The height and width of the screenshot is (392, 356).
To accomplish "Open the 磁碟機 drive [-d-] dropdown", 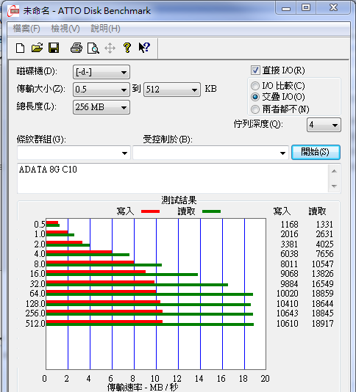I will pos(102,72).
